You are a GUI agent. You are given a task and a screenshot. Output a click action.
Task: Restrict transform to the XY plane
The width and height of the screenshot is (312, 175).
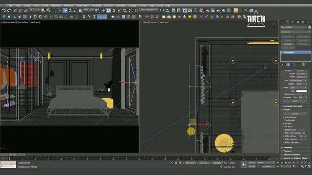99,17
